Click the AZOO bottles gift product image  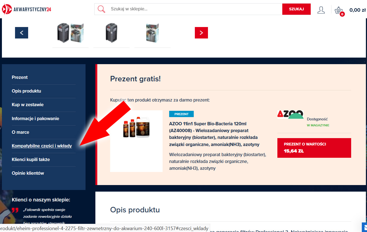pyautogui.click(x=136, y=141)
